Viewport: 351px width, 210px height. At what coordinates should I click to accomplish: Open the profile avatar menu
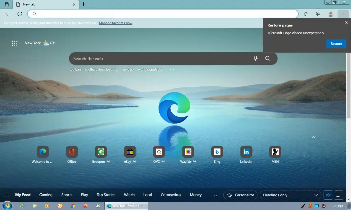(331, 14)
